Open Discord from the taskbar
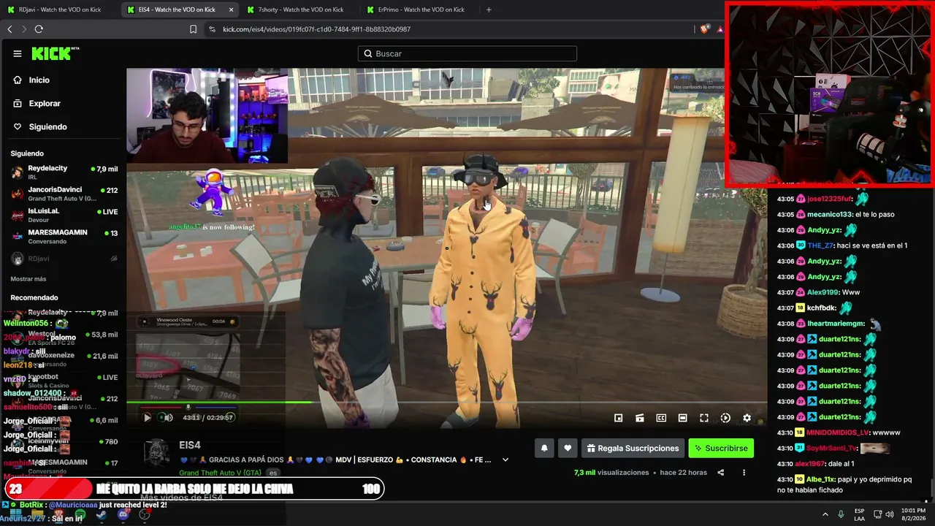The width and height of the screenshot is (935, 526). point(123,515)
